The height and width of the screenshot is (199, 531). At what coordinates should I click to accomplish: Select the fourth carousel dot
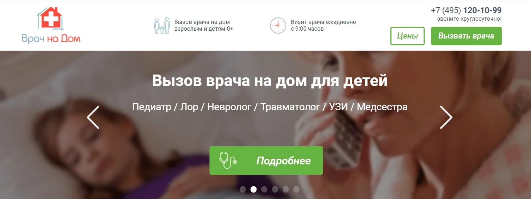275,189
